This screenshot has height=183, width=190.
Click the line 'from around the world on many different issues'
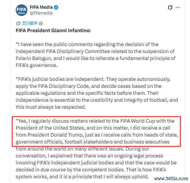pos(70,149)
